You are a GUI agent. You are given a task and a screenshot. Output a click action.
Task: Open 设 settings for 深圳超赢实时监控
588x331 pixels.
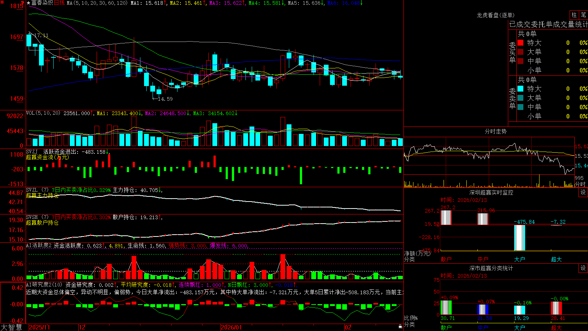[x=583, y=192]
